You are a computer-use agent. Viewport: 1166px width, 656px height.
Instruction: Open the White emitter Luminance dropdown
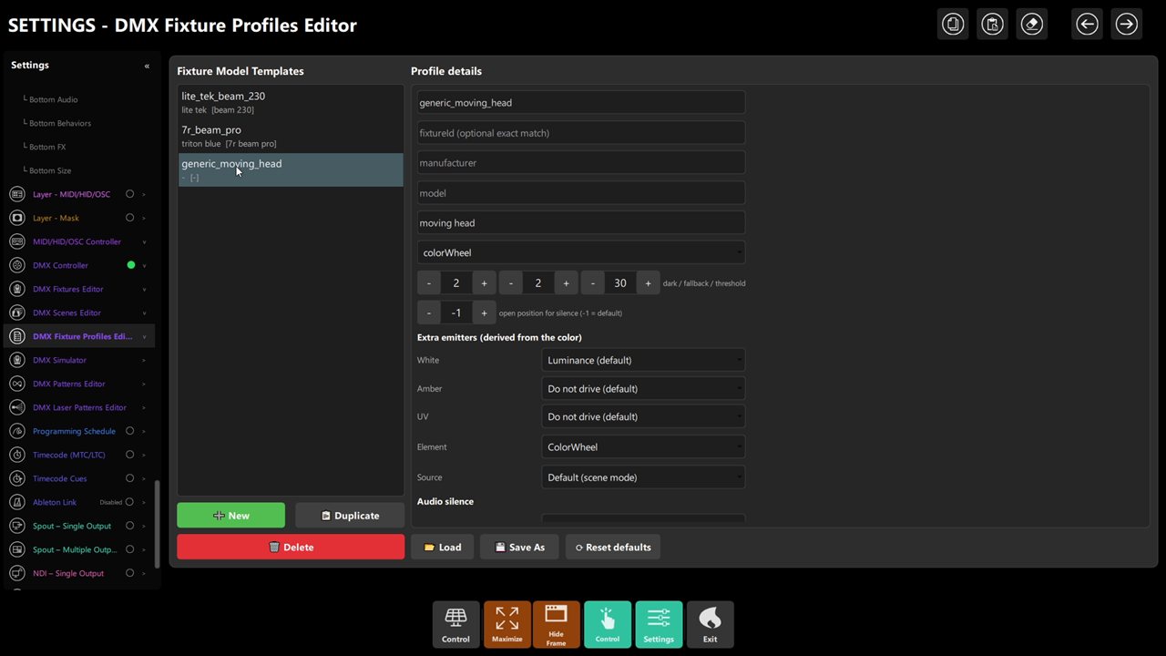(x=643, y=360)
